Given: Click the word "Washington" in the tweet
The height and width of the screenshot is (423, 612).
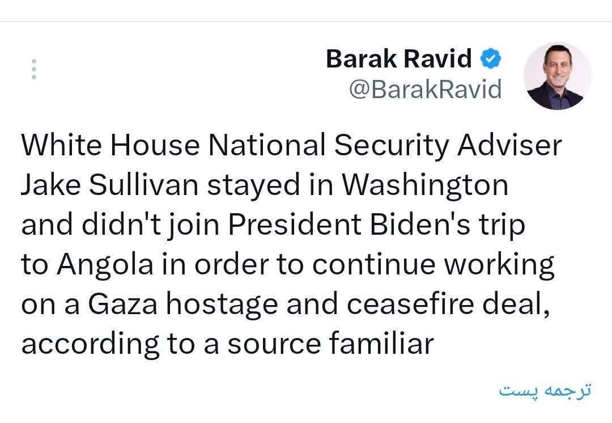Looking at the screenshot, I should (426, 185).
